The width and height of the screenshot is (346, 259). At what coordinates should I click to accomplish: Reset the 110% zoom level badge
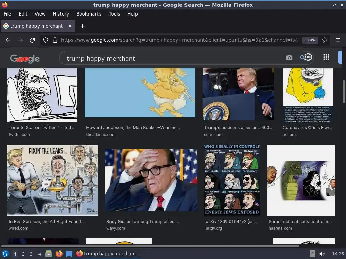pos(310,40)
